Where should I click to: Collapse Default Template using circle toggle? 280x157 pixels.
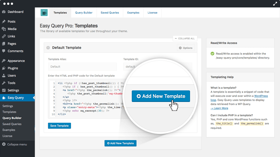48,48
